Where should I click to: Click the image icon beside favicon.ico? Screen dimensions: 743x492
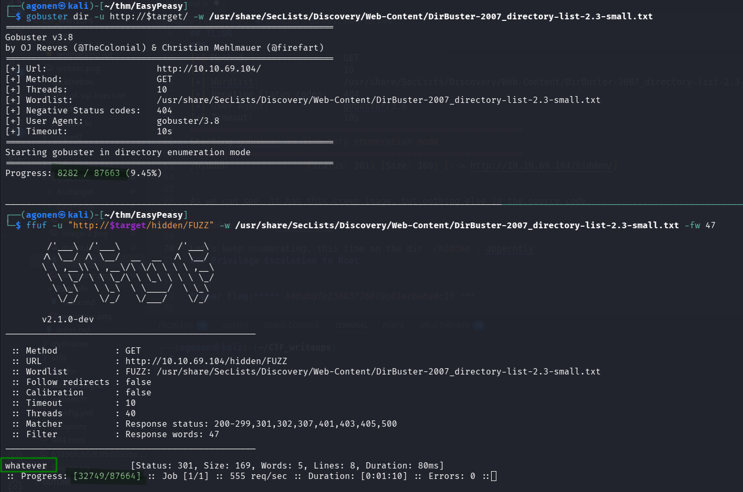[x=47, y=467]
